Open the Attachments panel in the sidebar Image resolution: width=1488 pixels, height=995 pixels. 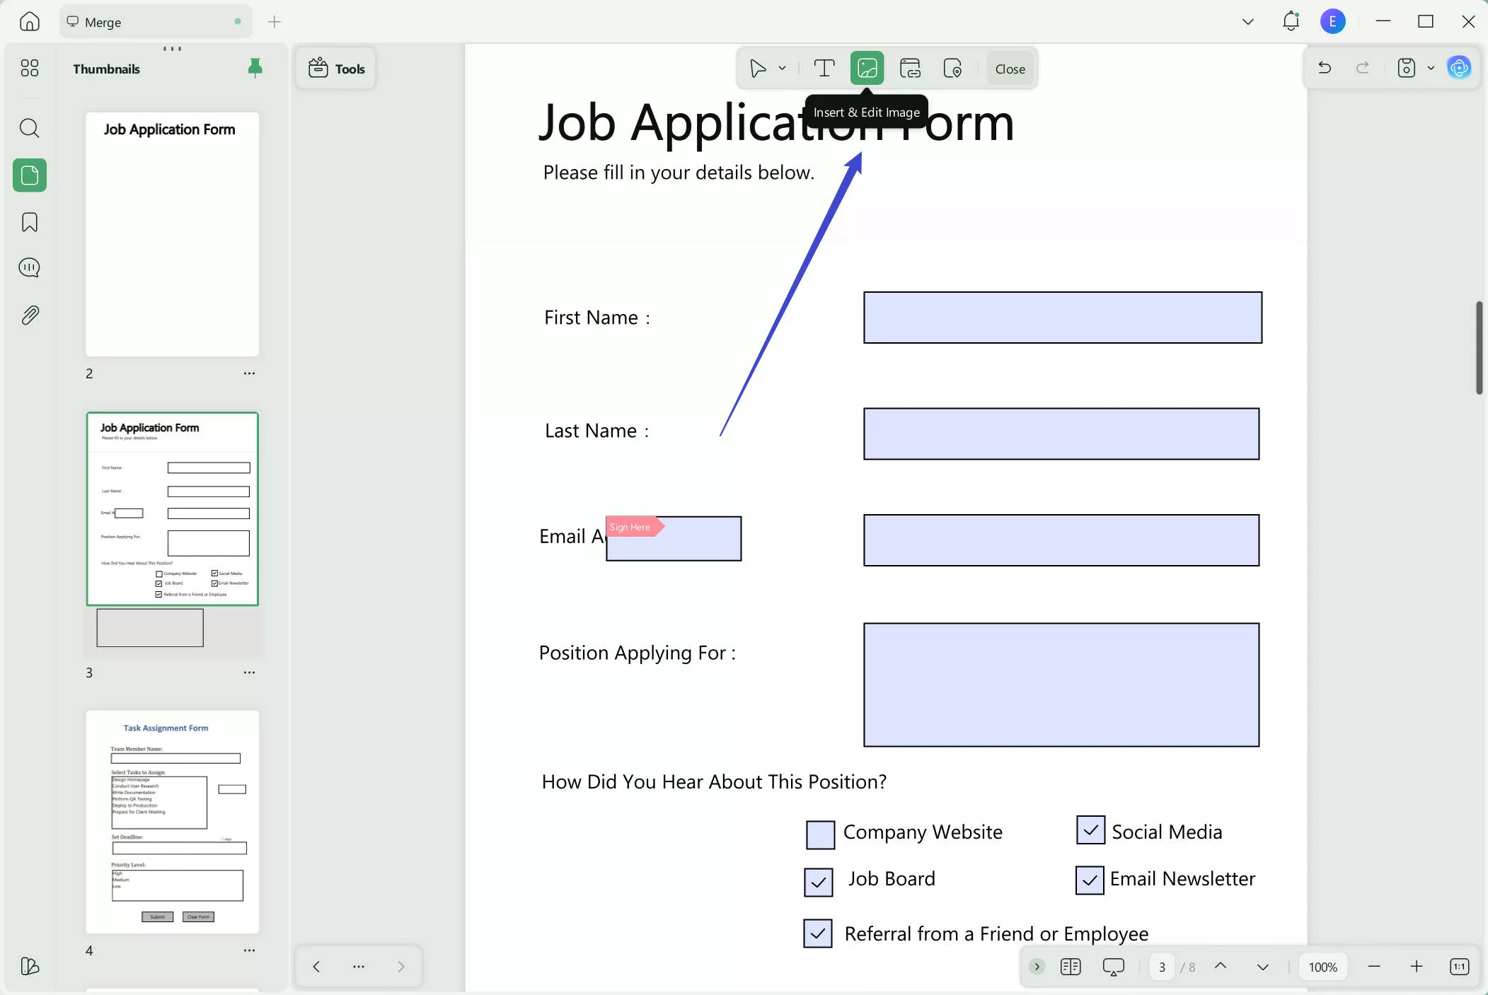click(29, 315)
